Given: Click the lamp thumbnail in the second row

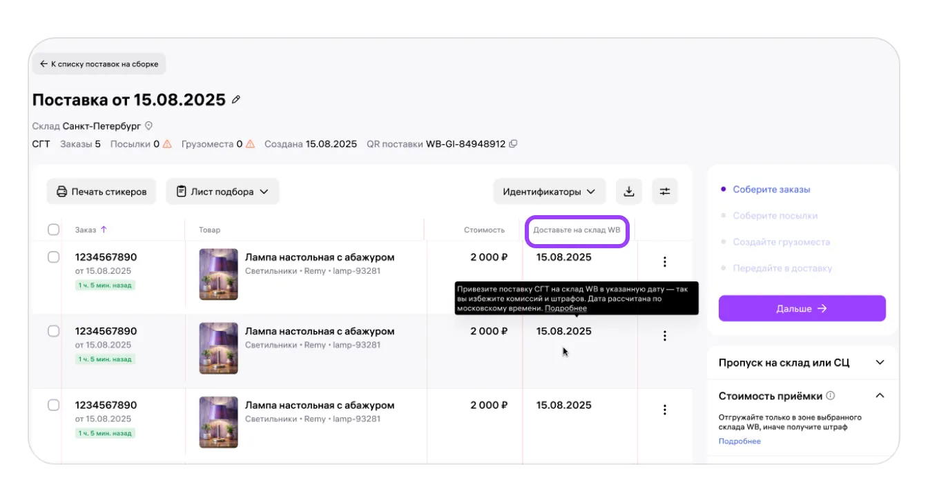Looking at the screenshot, I should [x=218, y=348].
